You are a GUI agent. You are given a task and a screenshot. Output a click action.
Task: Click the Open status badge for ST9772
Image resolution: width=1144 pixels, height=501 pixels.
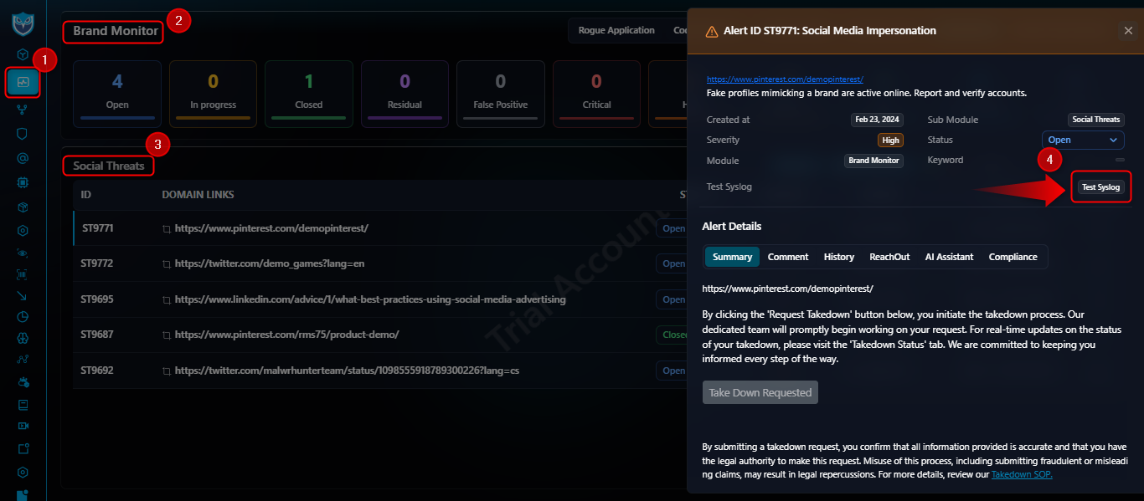coord(672,263)
